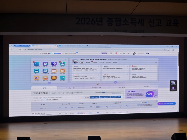
Task: Click the notification bell icon in header
Action: tap(116, 54)
